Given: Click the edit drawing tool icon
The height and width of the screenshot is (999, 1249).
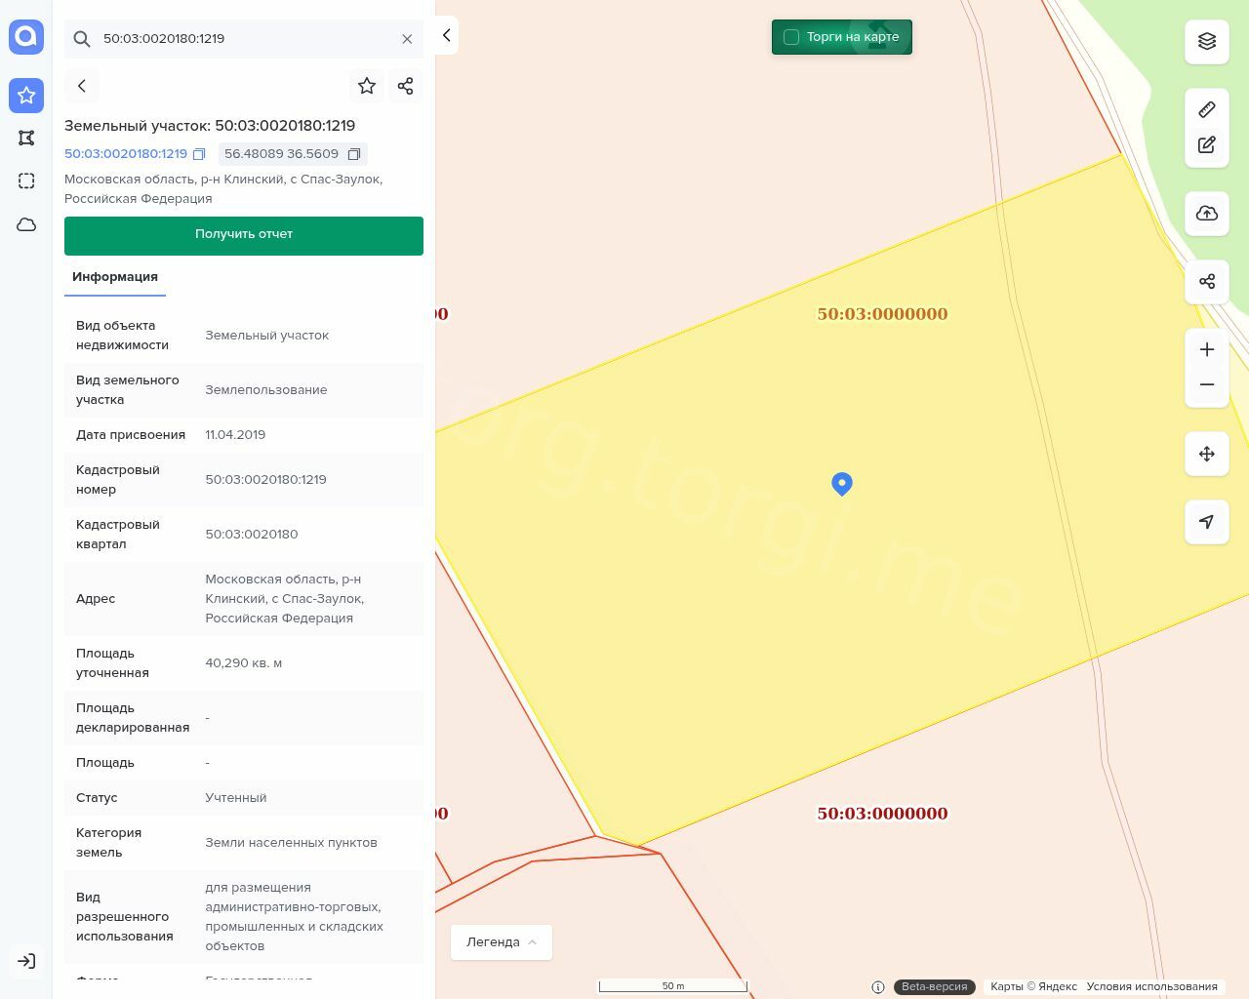Looking at the screenshot, I should [1207, 145].
